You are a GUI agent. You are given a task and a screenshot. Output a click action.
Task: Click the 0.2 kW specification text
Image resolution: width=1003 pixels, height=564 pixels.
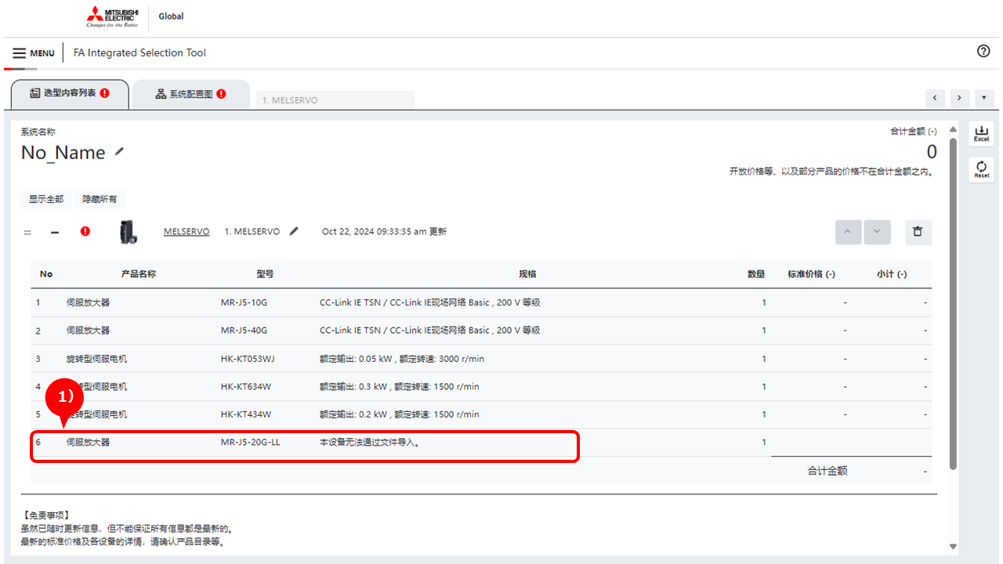[400, 414]
